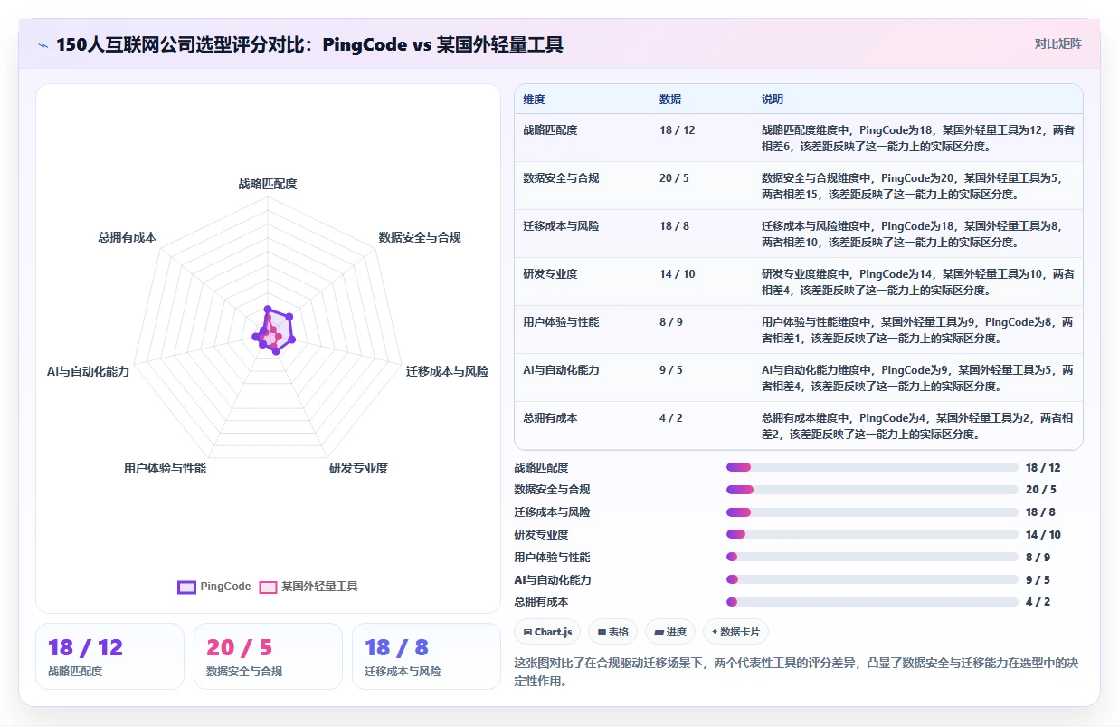Viewport: 1119px width, 726px height.
Task: Click the 14 / 10 progress value
Action: pyautogui.click(x=1044, y=535)
